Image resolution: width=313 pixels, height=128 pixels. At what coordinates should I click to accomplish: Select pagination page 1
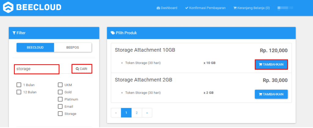tap(126, 113)
